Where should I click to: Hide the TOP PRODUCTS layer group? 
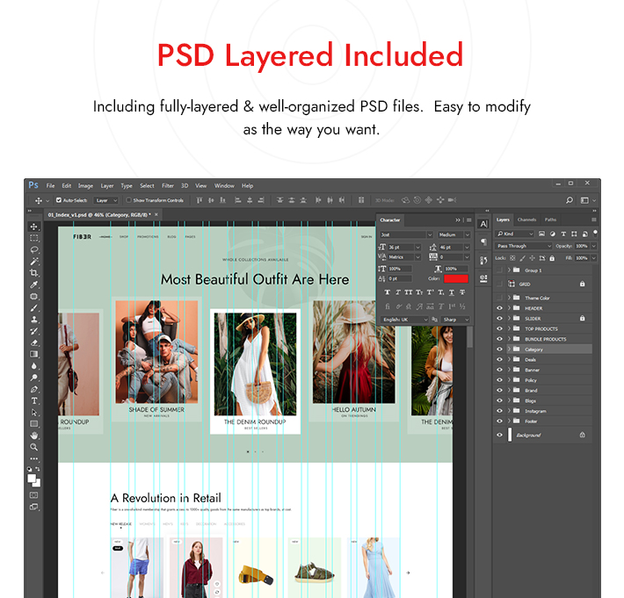tap(499, 328)
